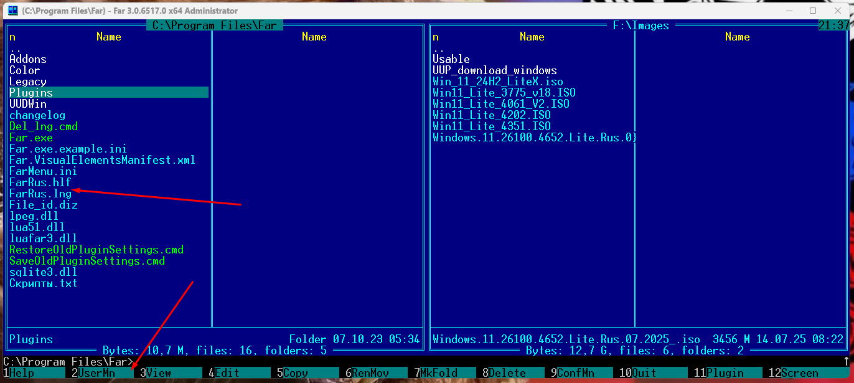
Task: Select Windows.11.26100.4652.Lite.Rus file in right panel list
Action: [535, 138]
